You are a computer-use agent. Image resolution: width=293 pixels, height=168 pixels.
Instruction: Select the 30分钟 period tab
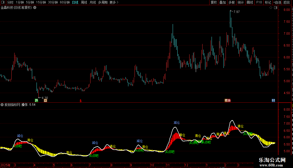coord(53,2)
